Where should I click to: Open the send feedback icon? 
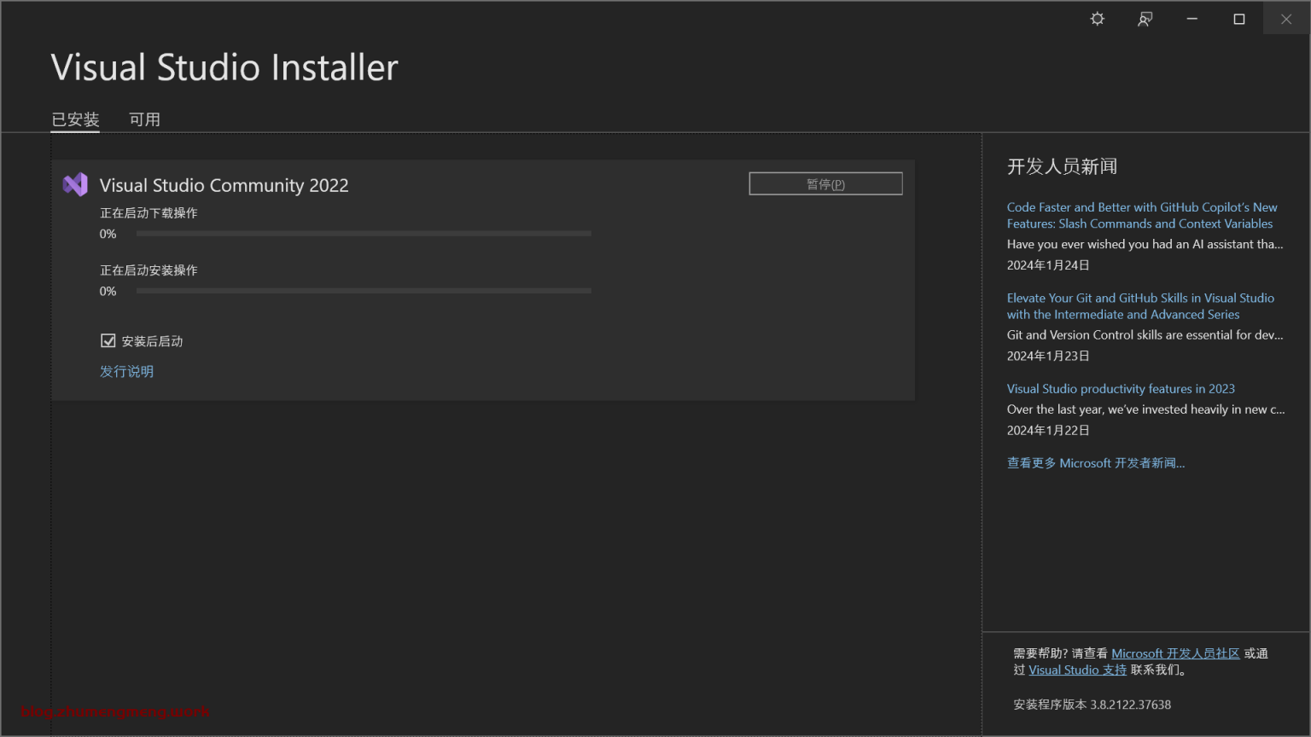pyautogui.click(x=1145, y=19)
